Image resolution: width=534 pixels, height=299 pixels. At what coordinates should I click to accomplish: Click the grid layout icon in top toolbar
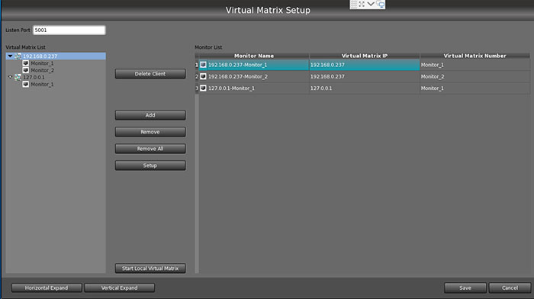click(x=354, y=4)
